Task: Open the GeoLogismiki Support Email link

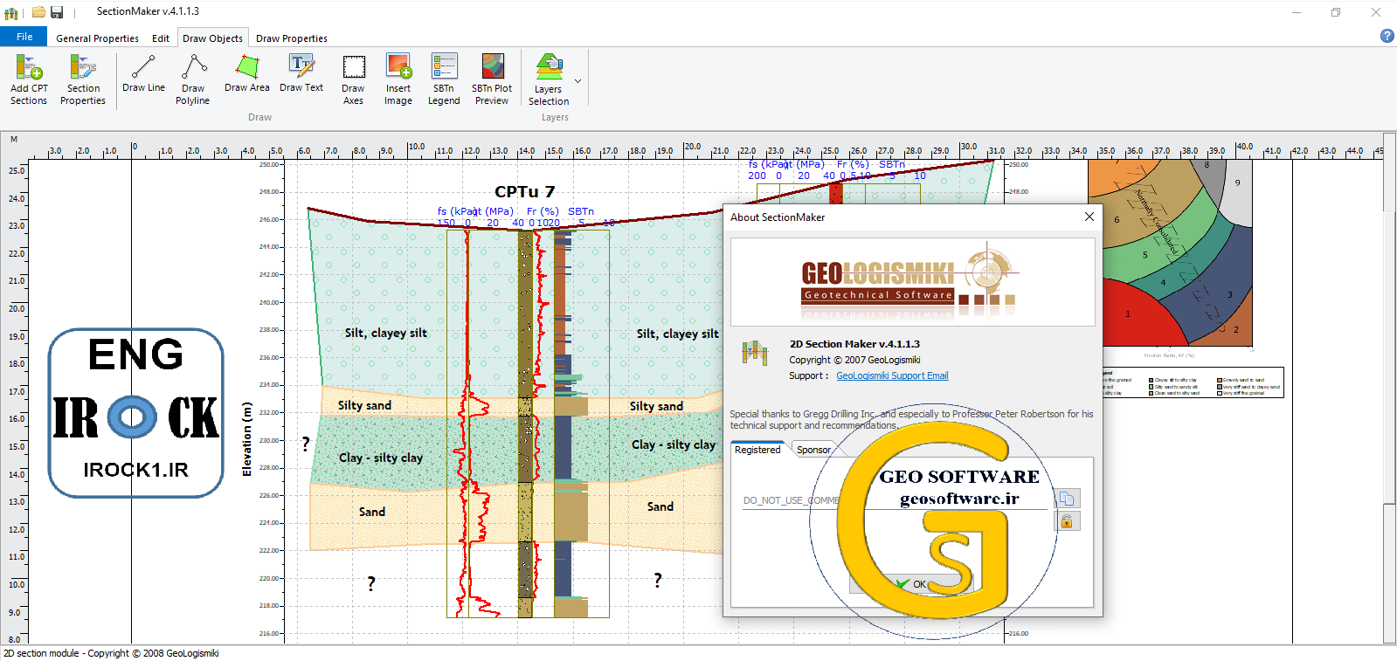Action: click(x=892, y=376)
